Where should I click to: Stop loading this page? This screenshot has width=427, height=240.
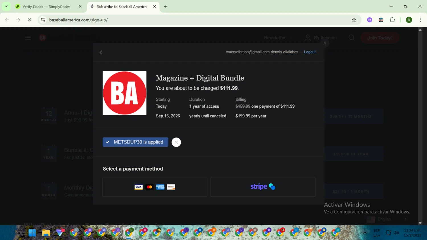pyautogui.click(x=29, y=20)
